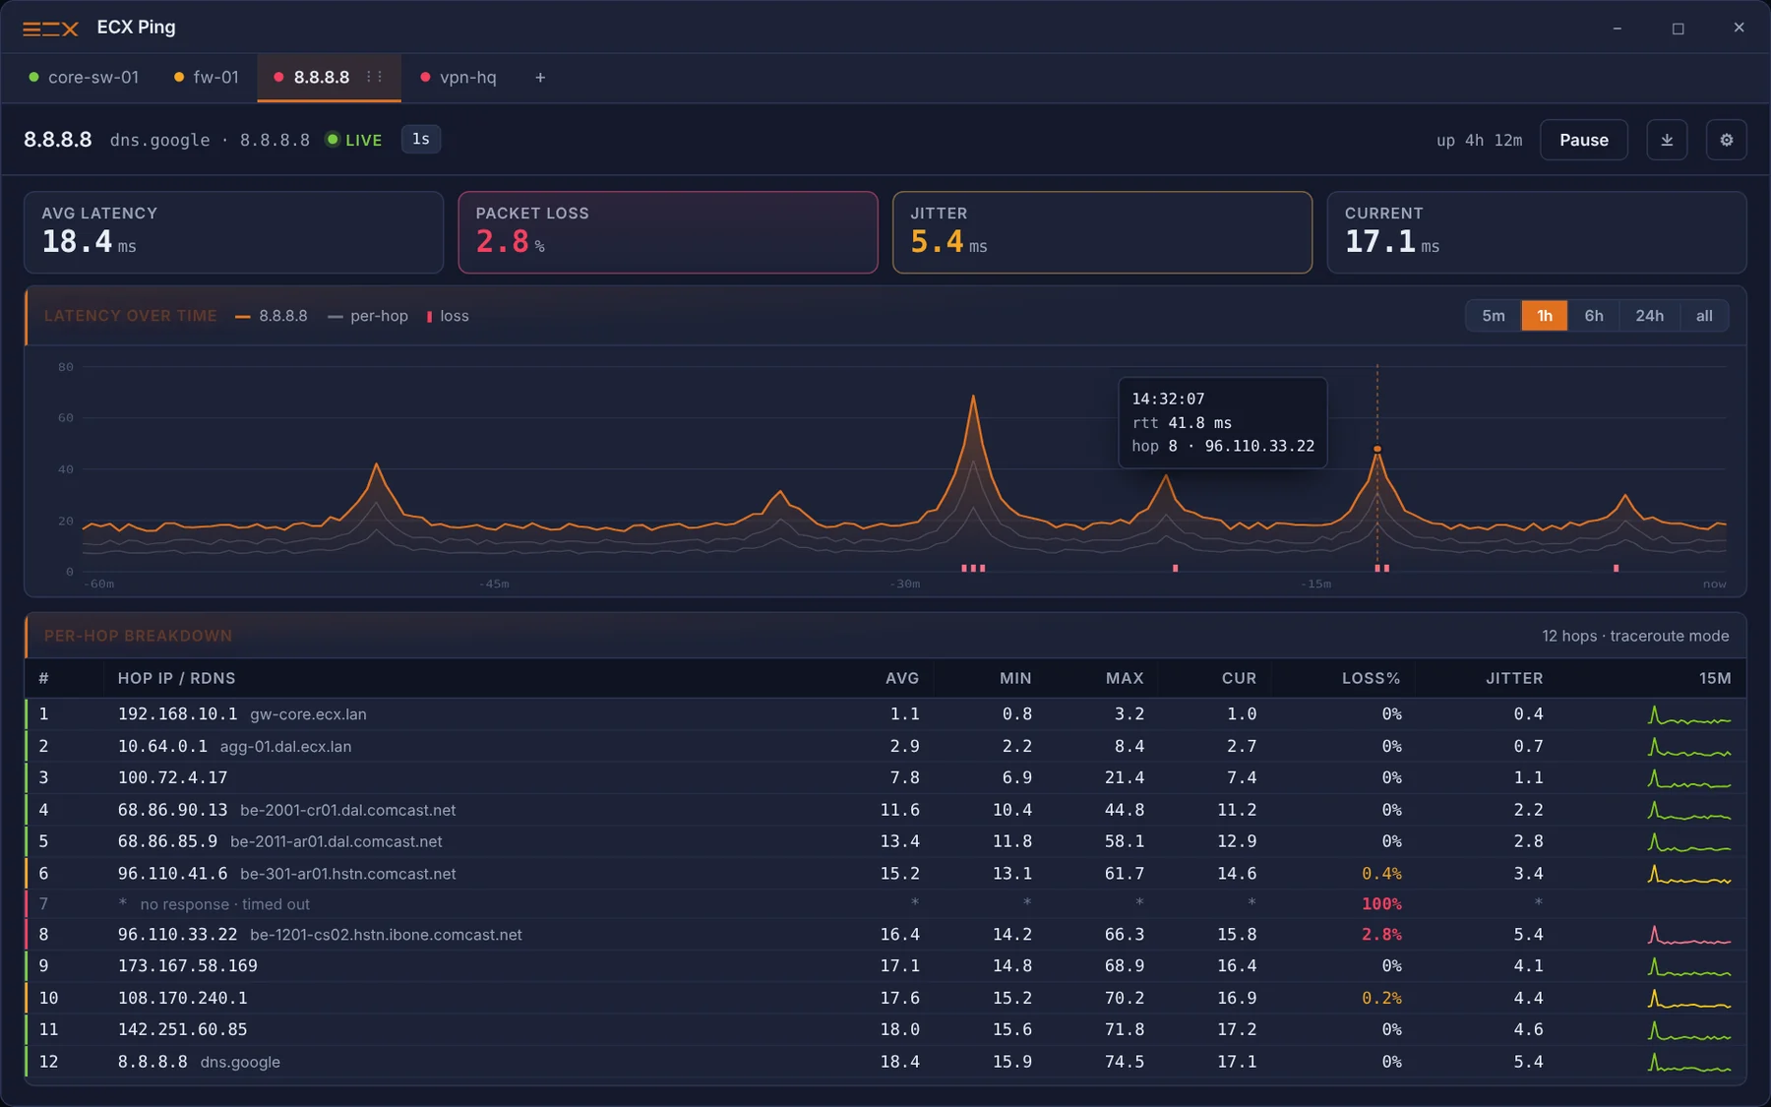Viewport: 1771px width, 1107px height.
Task: Click the ECX logo icon
Action: [50, 29]
